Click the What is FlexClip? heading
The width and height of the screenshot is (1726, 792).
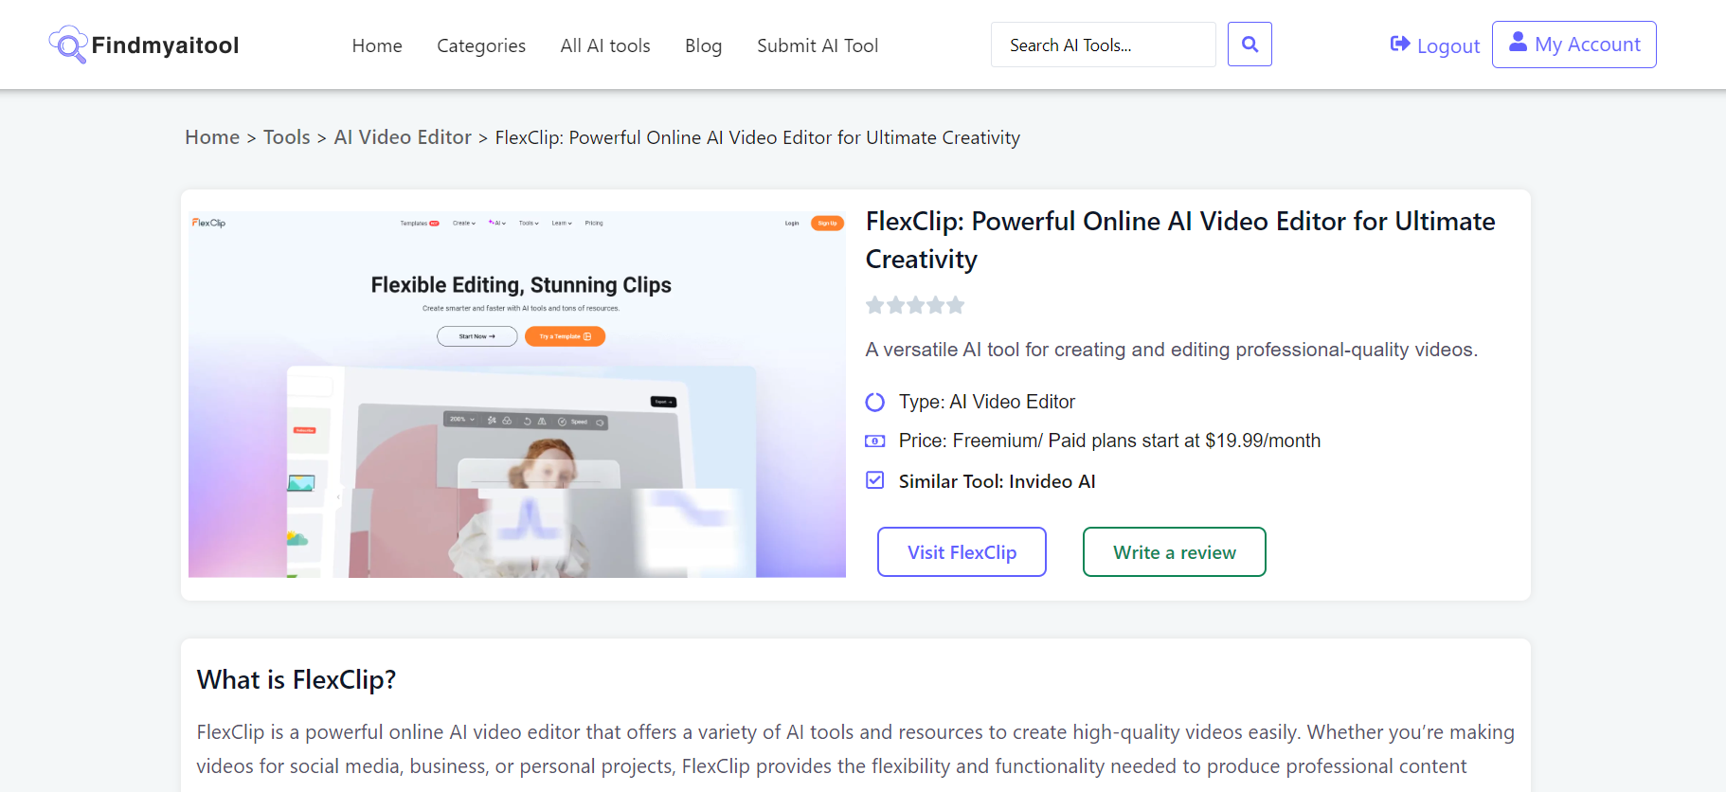tap(297, 680)
